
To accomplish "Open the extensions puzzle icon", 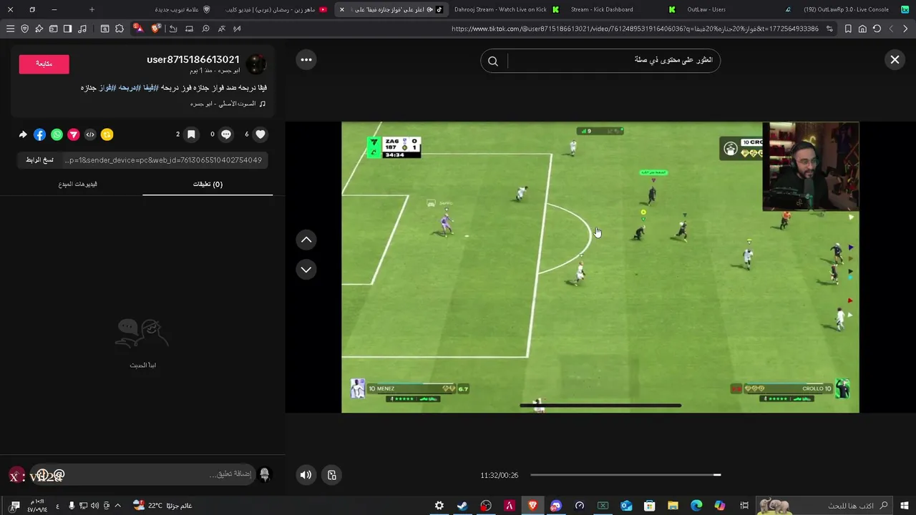I will coord(120,29).
